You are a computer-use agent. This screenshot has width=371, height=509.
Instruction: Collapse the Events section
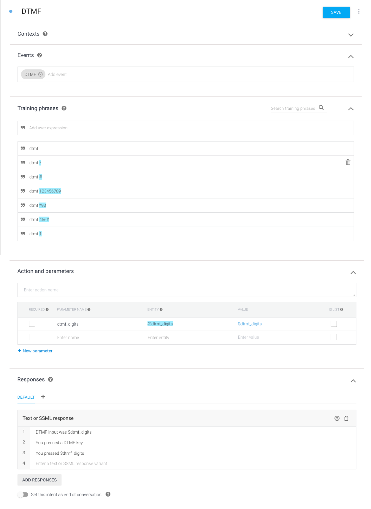pos(351,56)
